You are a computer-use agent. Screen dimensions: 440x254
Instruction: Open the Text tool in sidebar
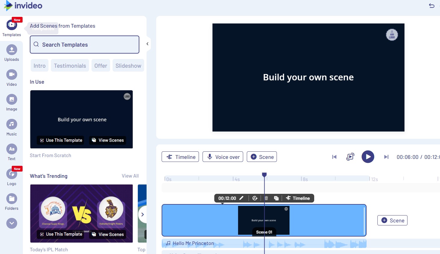[12, 149]
